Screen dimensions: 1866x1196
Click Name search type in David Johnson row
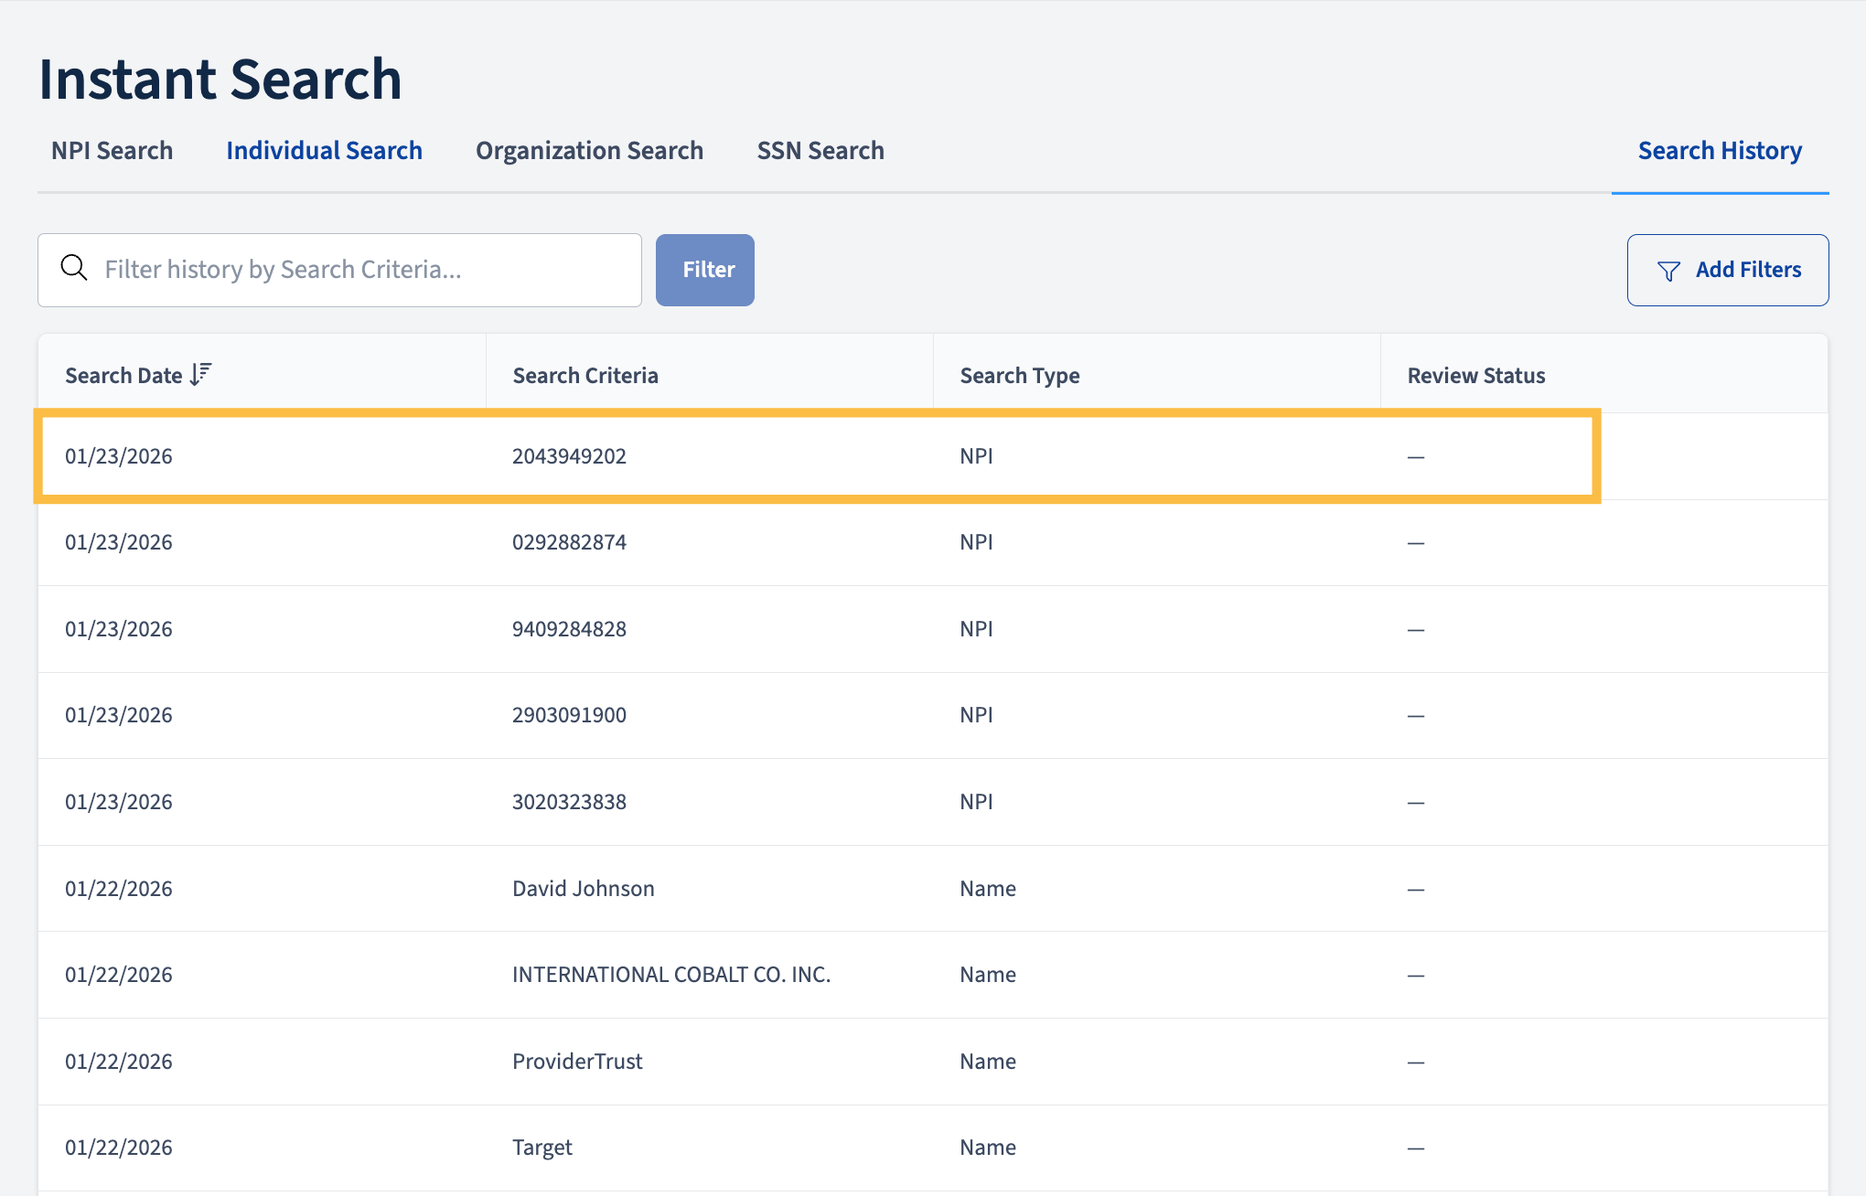click(x=988, y=889)
